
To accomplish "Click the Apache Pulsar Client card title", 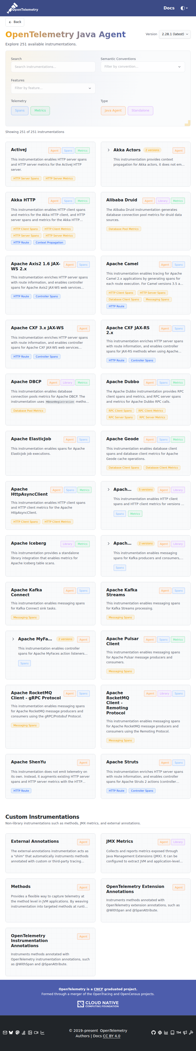I will point(122,641).
